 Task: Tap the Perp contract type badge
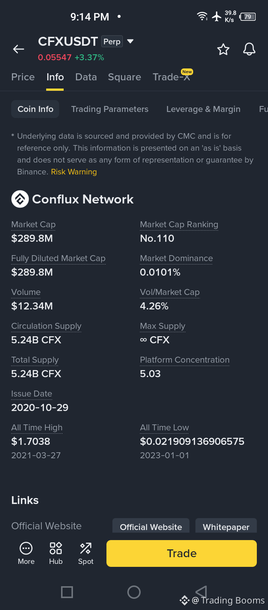click(112, 42)
